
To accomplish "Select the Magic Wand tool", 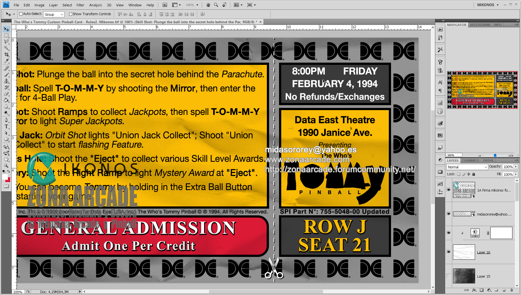I will coord(6,48).
